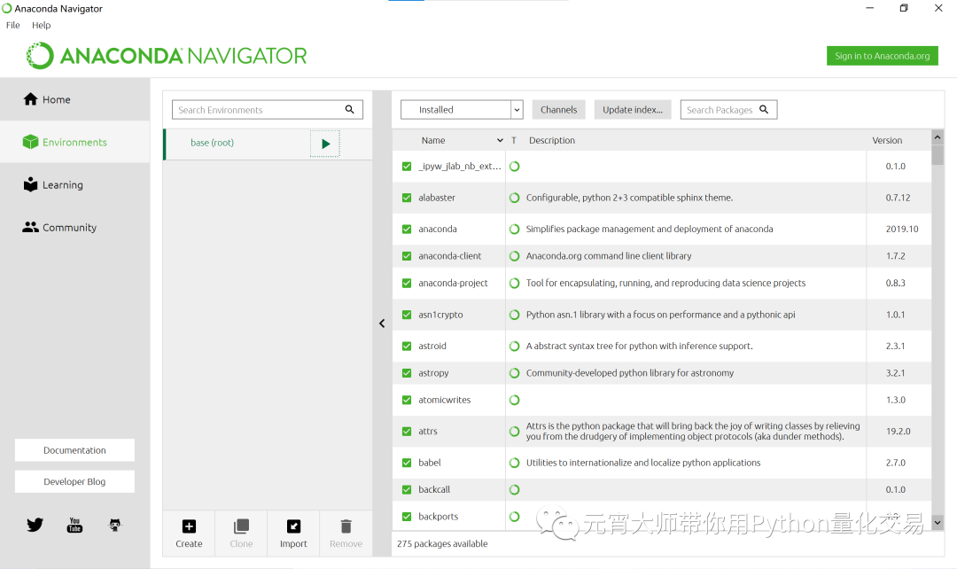Open the Community section

pos(74,227)
